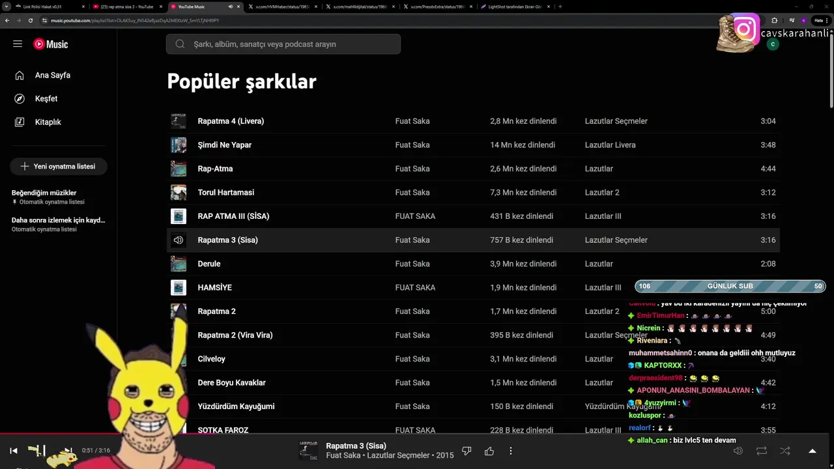Open FUAT SAKA artist on HAMSİYE row

click(415, 287)
